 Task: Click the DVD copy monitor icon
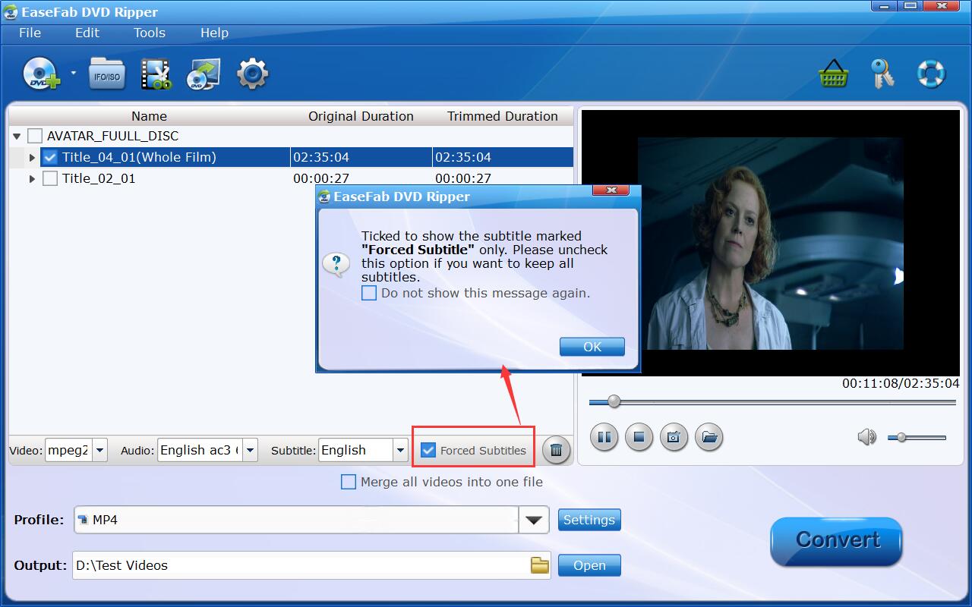[204, 74]
